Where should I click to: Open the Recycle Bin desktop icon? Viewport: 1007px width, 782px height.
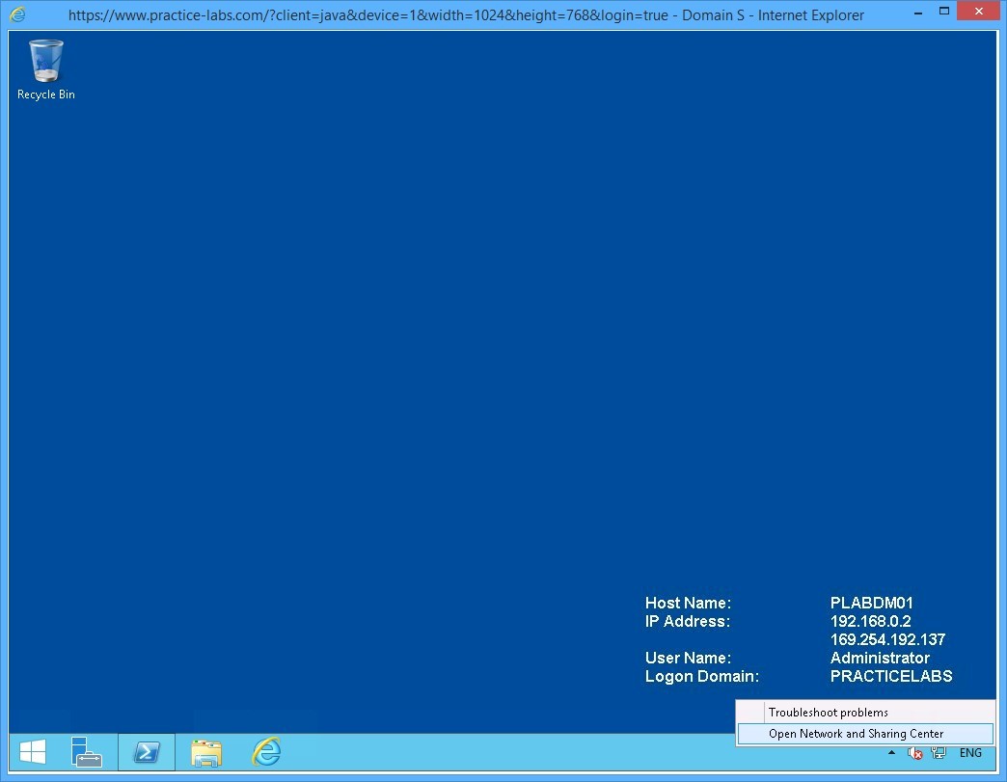[45, 61]
